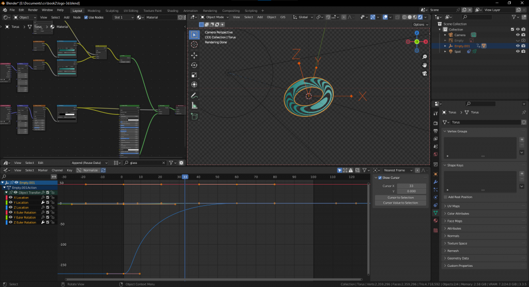
Task: Open the Render menu
Action: [x=33, y=10]
